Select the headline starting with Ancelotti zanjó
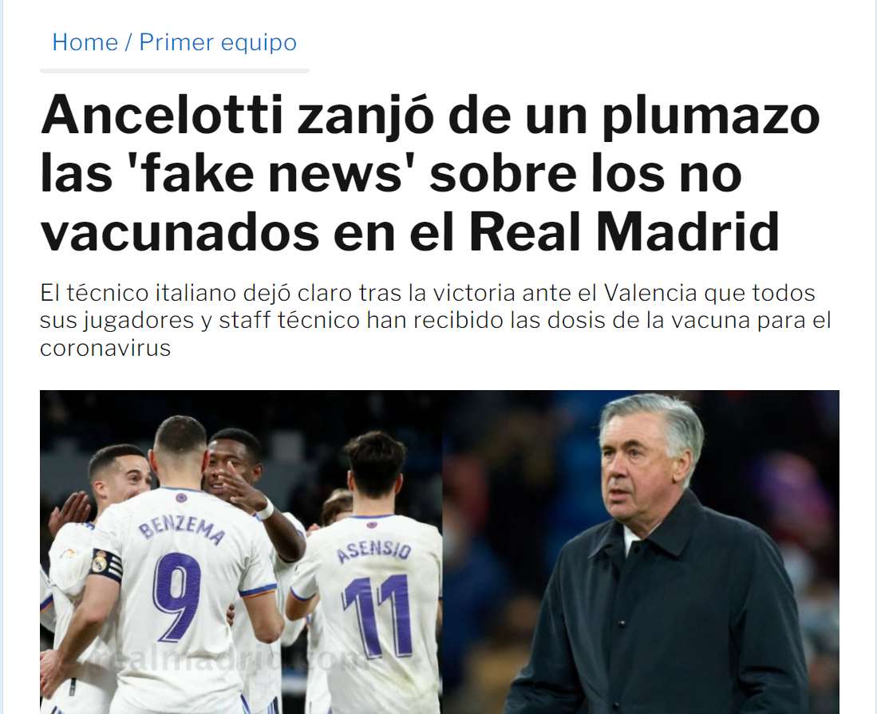 click(x=430, y=173)
